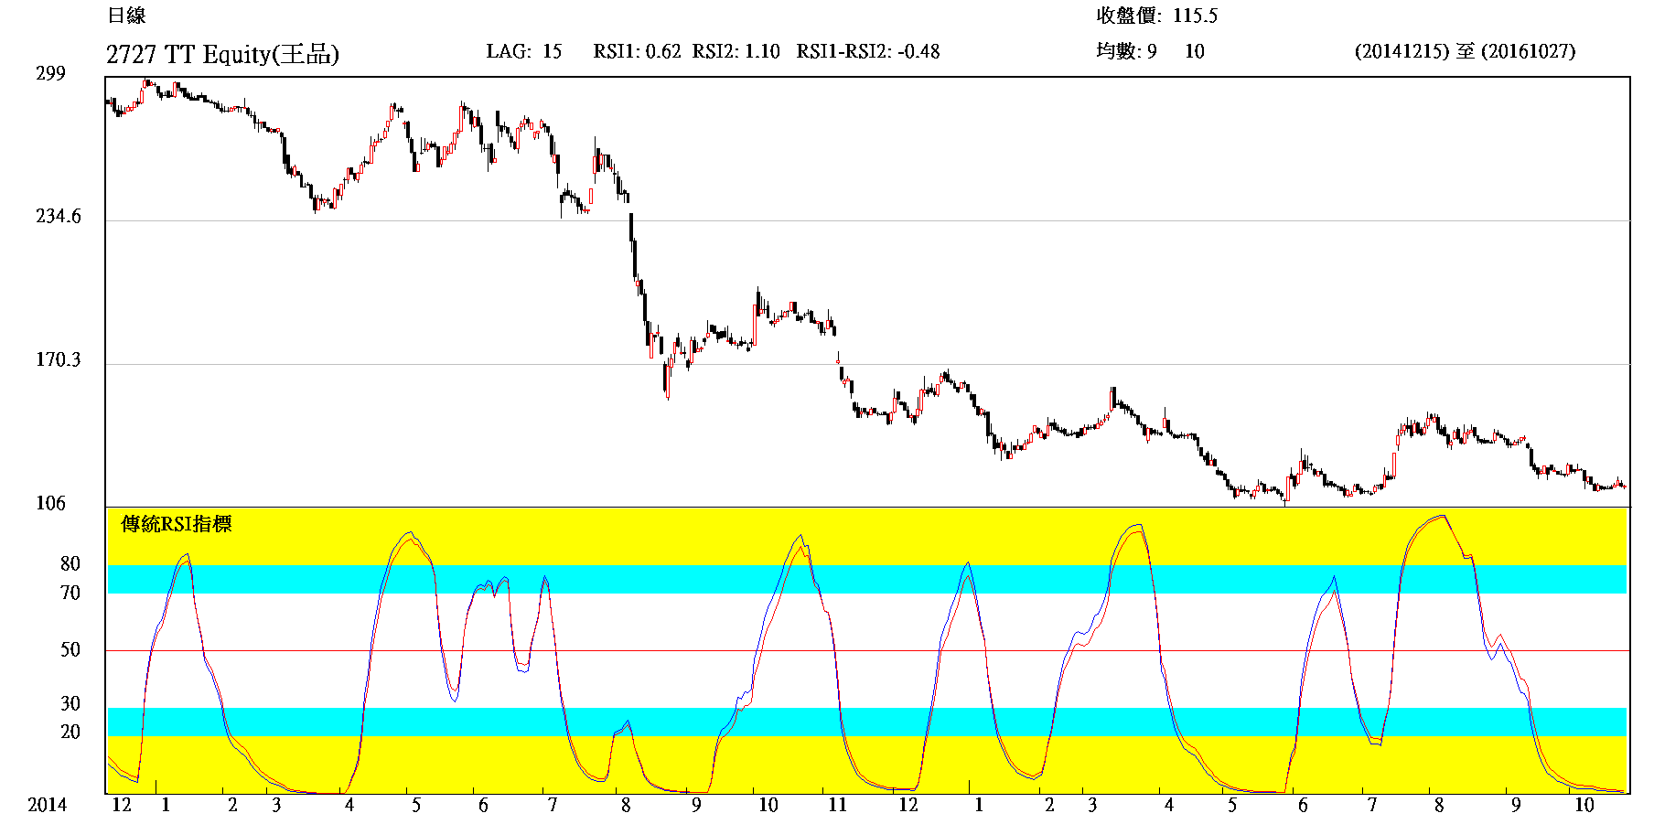Image resolution: width=1654 pixels, height=824 pixels.
Task: Click the 日線 daily chart label
Action: (x=126, y=16)
